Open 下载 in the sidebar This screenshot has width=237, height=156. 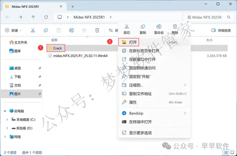[x=15, y=77]
